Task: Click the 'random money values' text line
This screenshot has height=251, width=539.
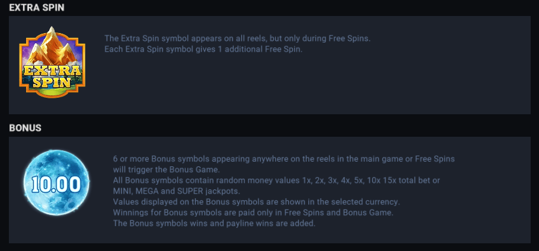Action: pos(237,180)
